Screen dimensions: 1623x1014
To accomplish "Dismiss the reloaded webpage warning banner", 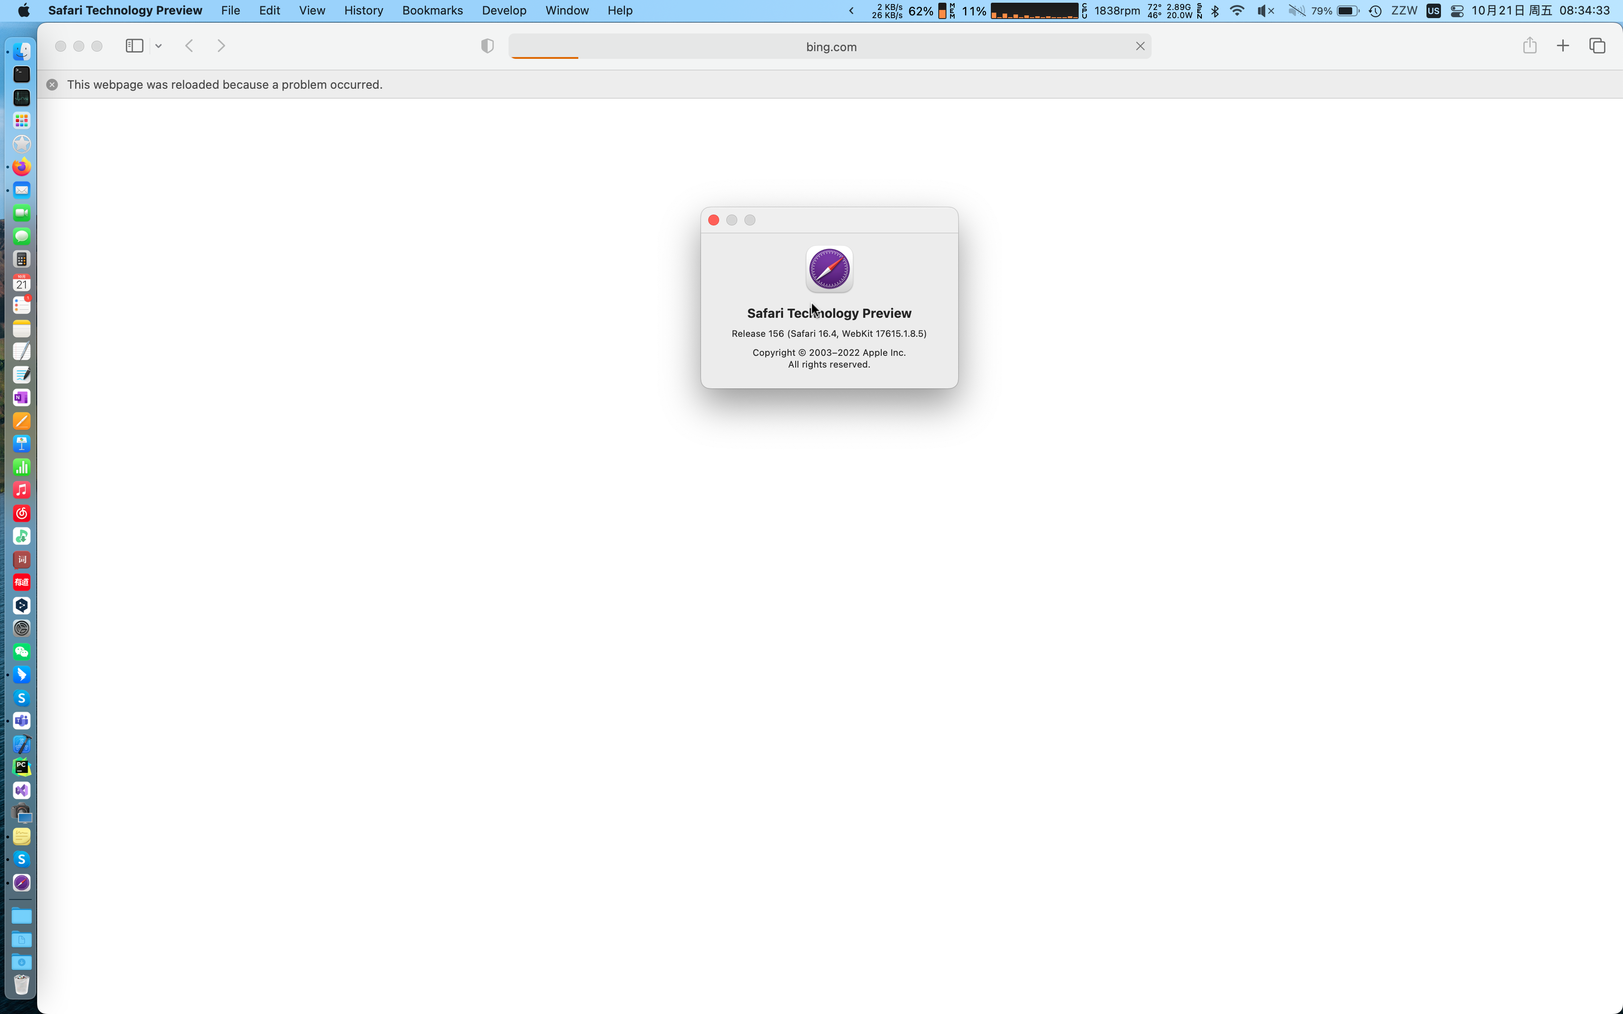I will (53, 85).
